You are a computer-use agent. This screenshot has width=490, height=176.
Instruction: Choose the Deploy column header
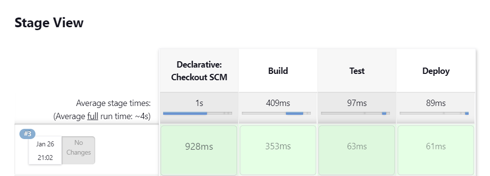436,71
